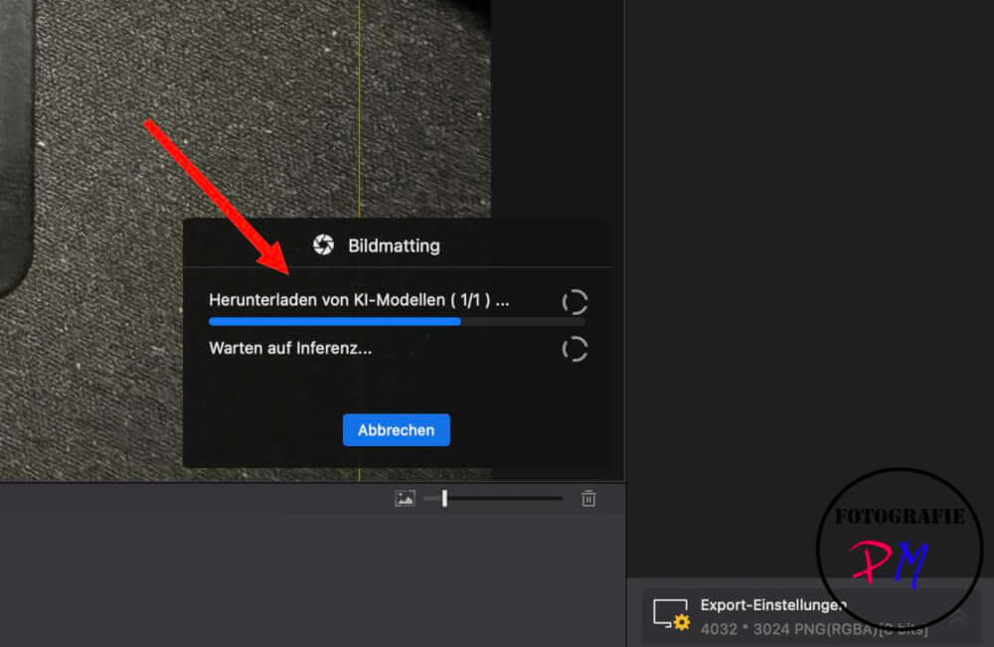Click the image thumbnail size icon
Image resolution: width=994 pixels, height=647 pixels.
pos(405,499)
